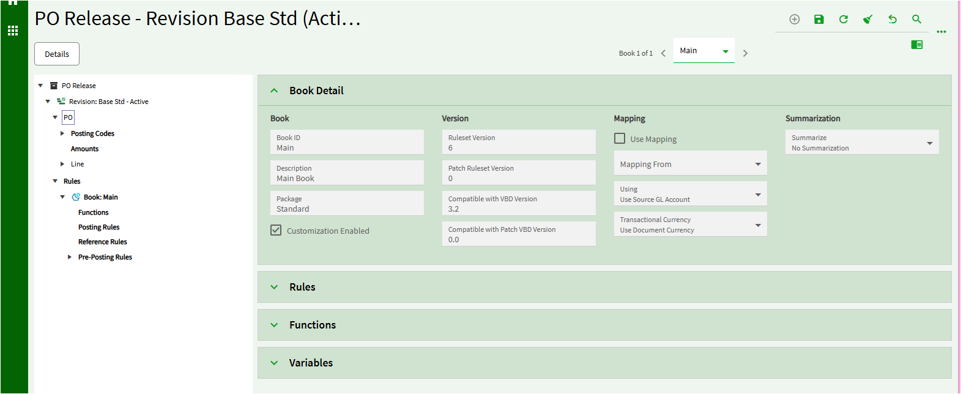Screen dimensions: 961x394
Task: Uncheck the Customization Enabled checkbox
Action: (x=276, y=231)
